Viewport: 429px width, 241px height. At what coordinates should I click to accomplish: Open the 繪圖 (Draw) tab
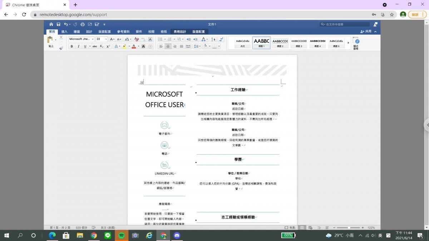point(77,31)
